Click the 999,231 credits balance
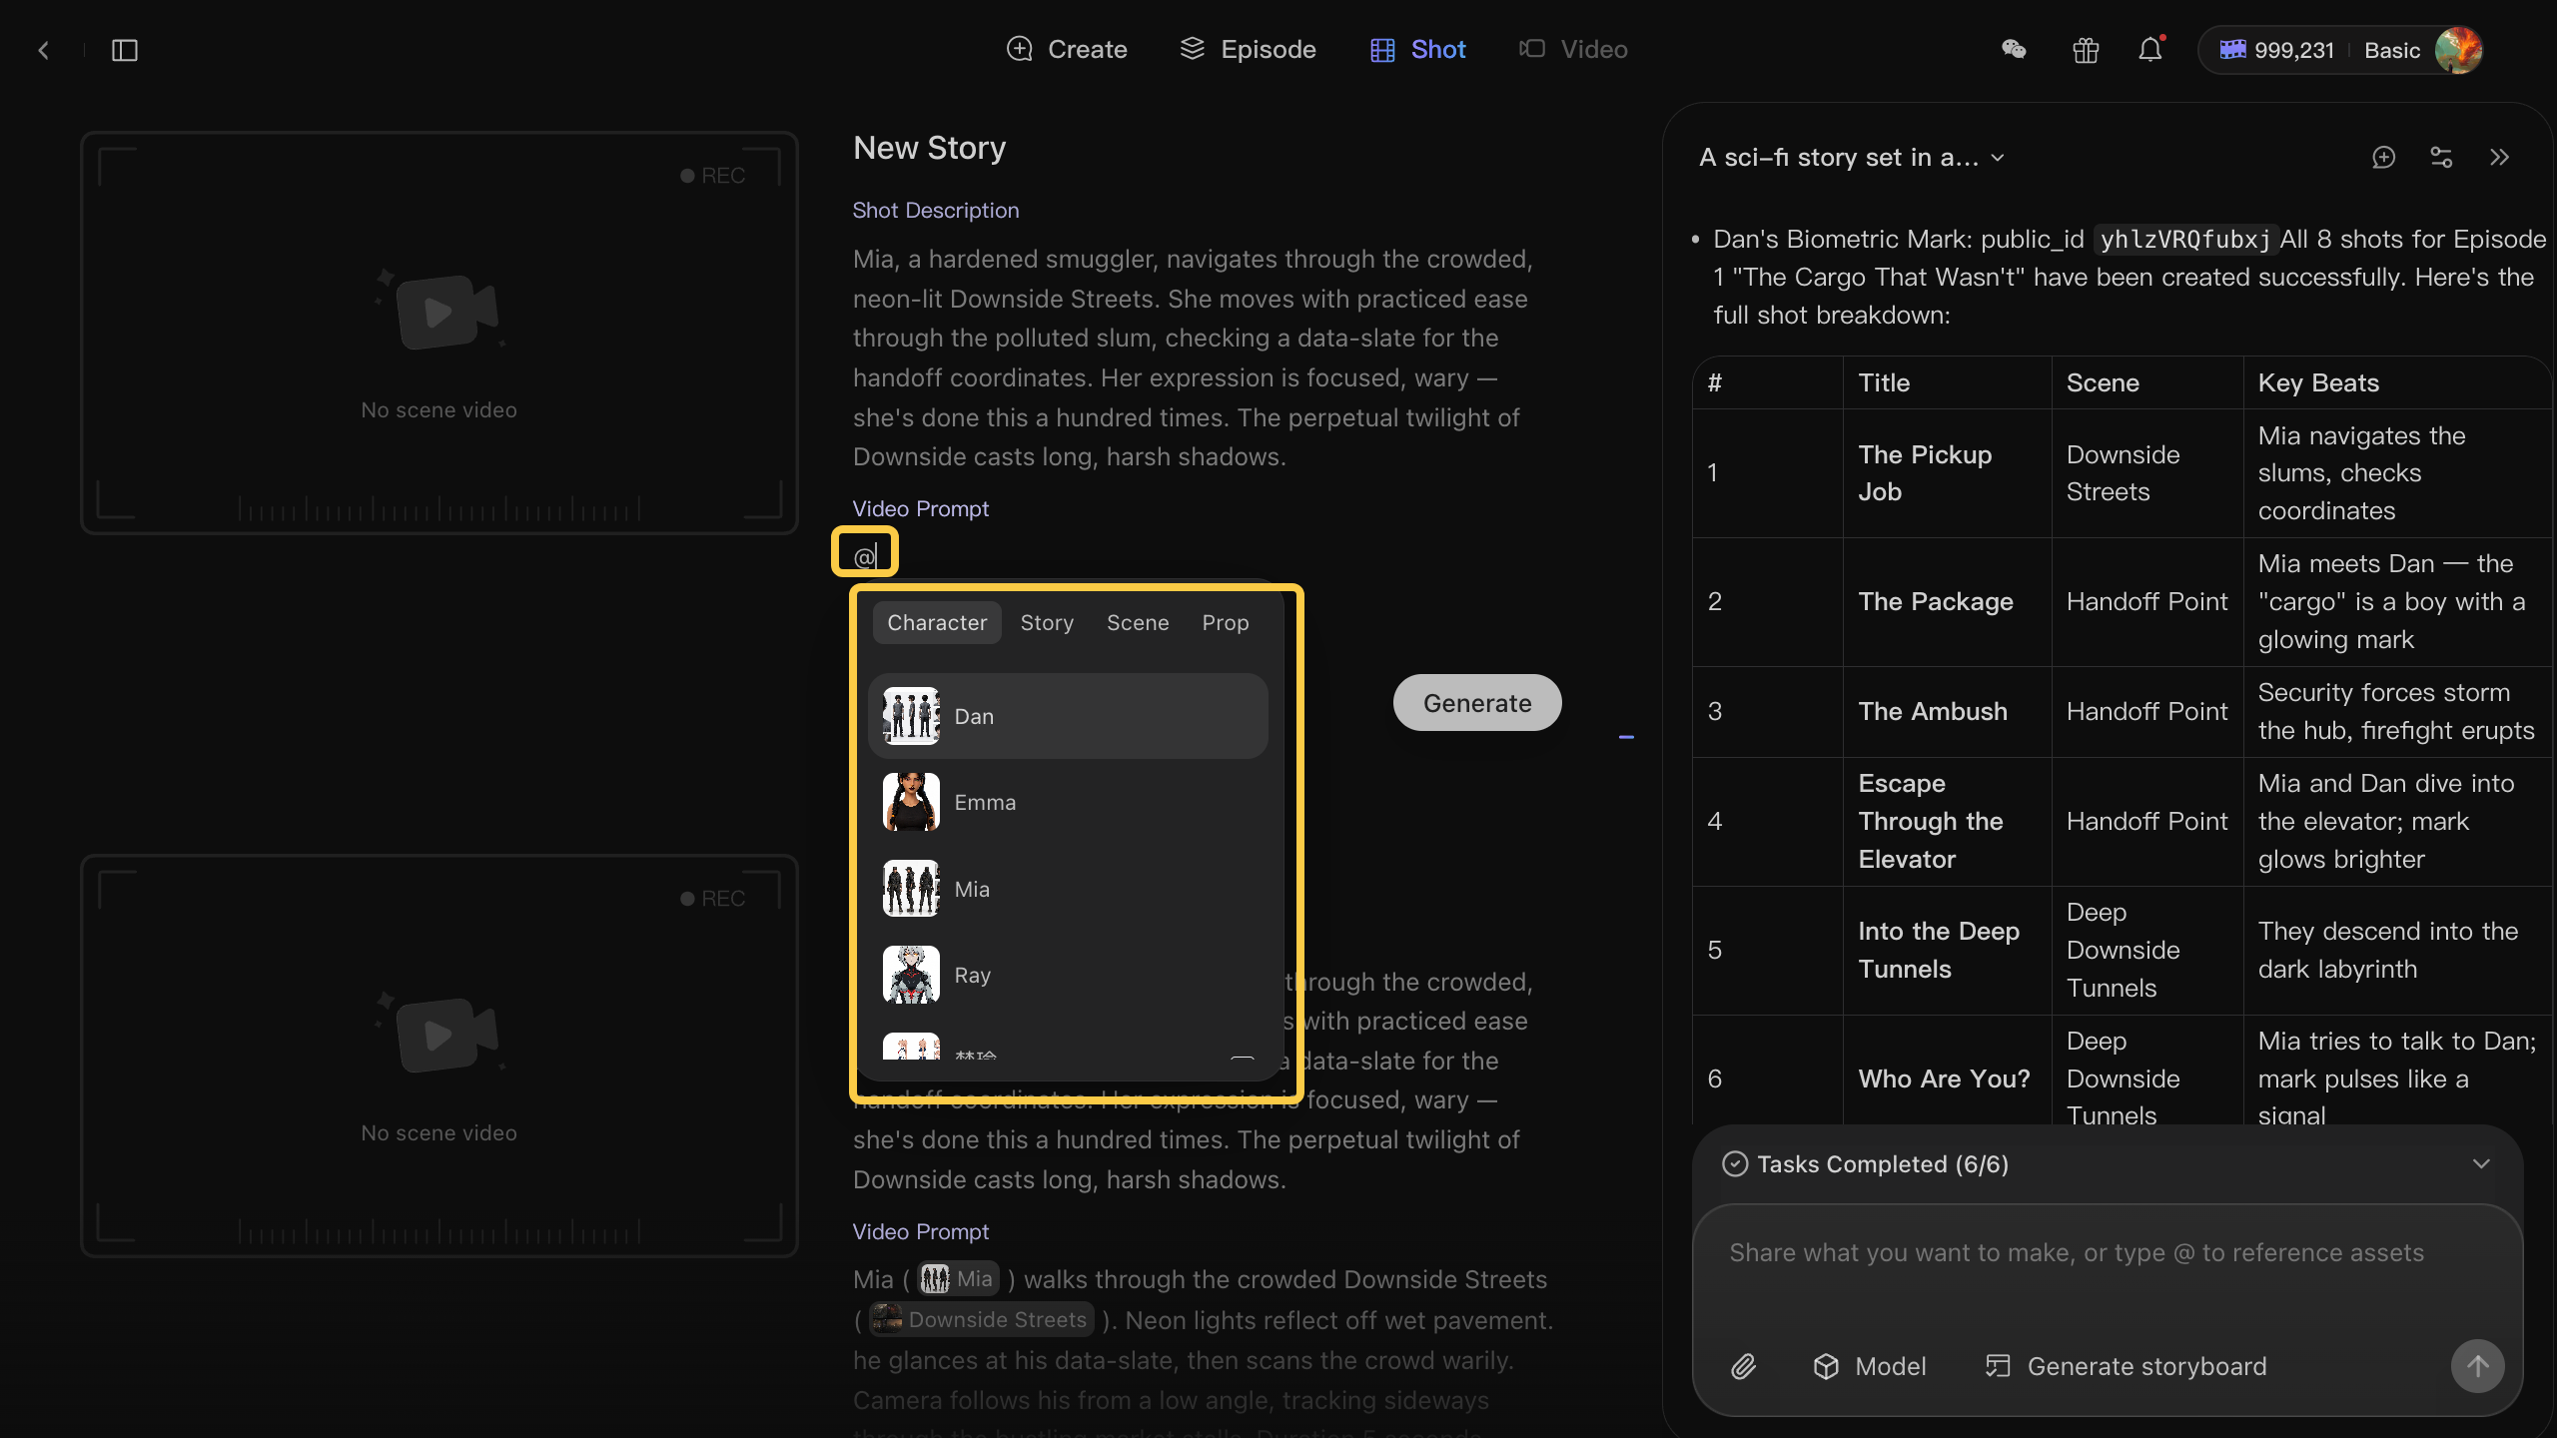2557x1438 pixels. click(2277, 50)
